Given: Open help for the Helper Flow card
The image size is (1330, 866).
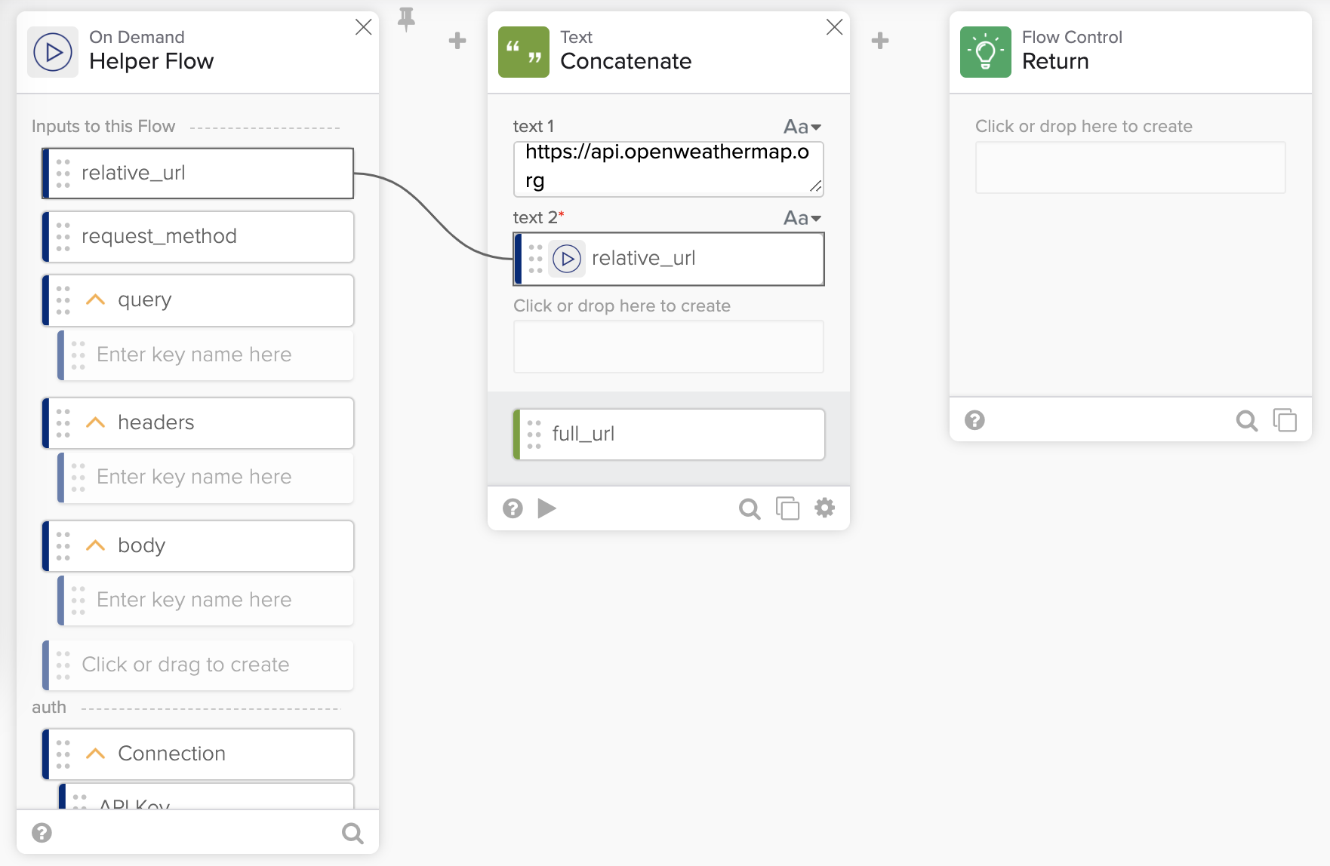Looking at the screenshot, I should click(42, 833).
